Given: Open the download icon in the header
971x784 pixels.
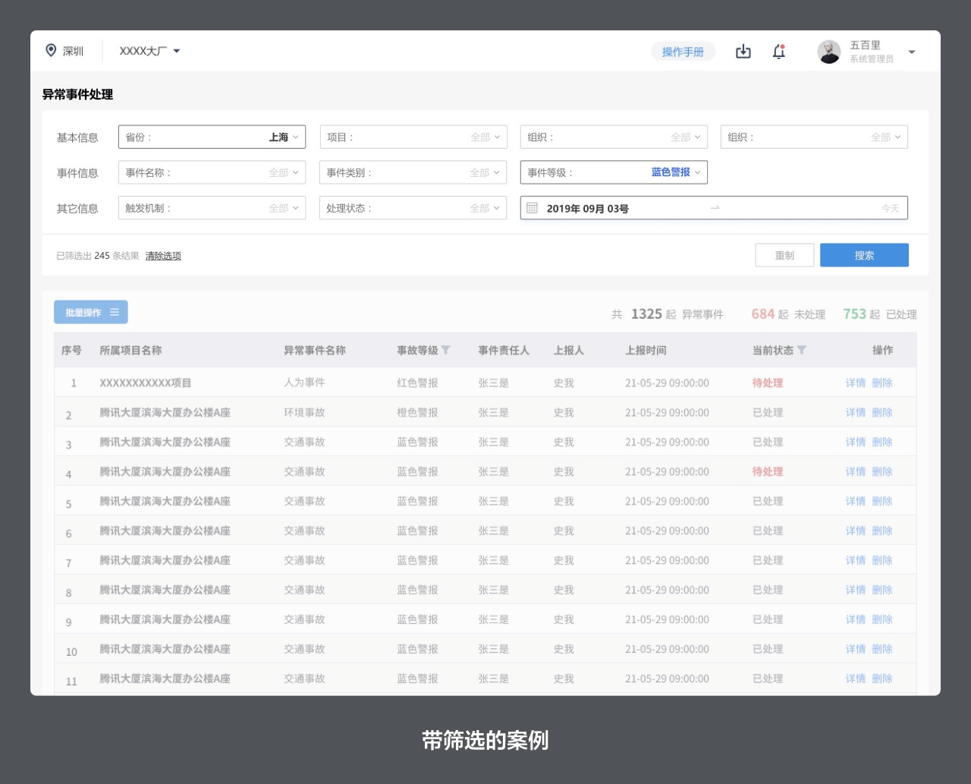Looking at the screenshot, I should 743,52.
